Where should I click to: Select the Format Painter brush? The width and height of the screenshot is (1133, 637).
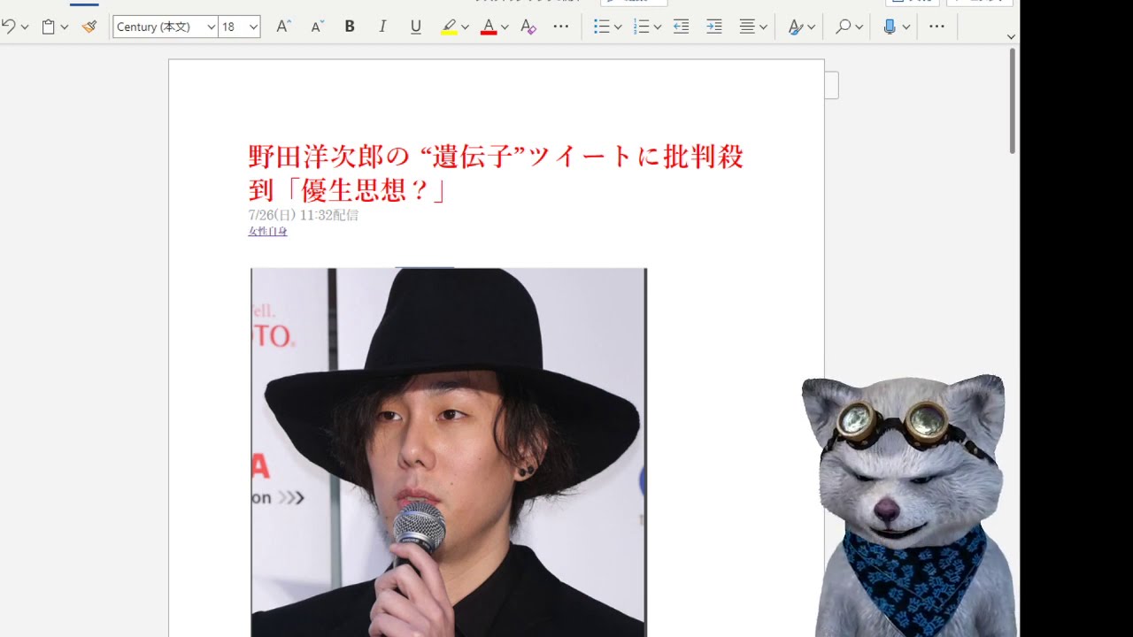(89, 27)
